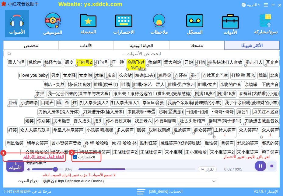Play the 我是老六 sound
The width and height of the screenshot is (283, 196).
tap(143, 121)
